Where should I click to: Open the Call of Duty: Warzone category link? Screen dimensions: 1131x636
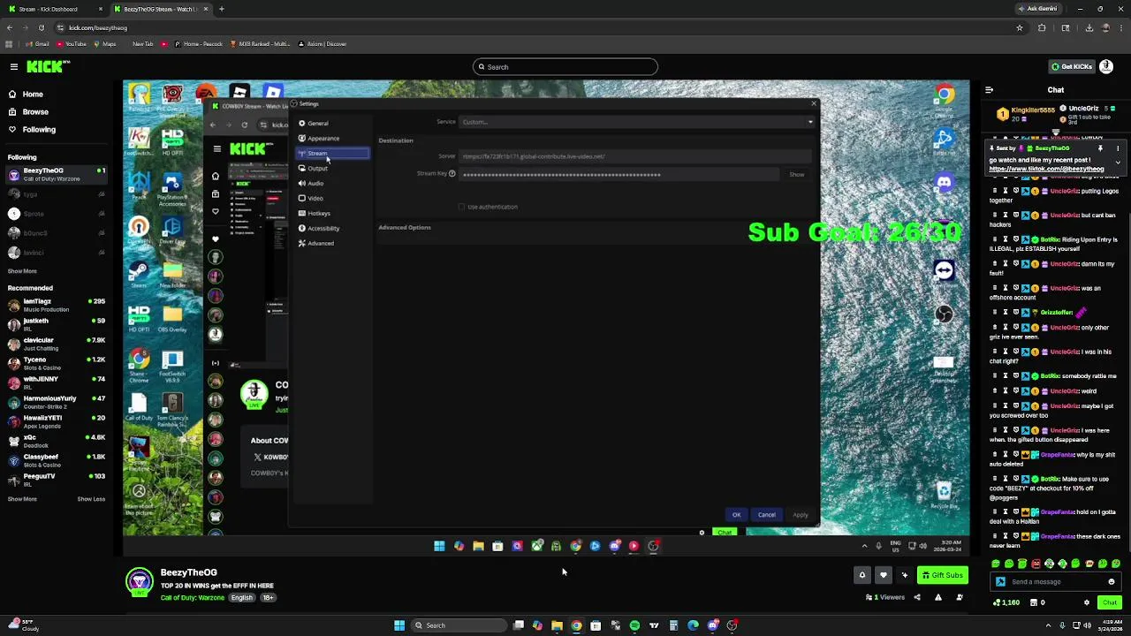[x=193, y=597]
